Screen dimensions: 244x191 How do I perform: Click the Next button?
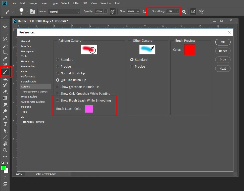pos(223,69)
